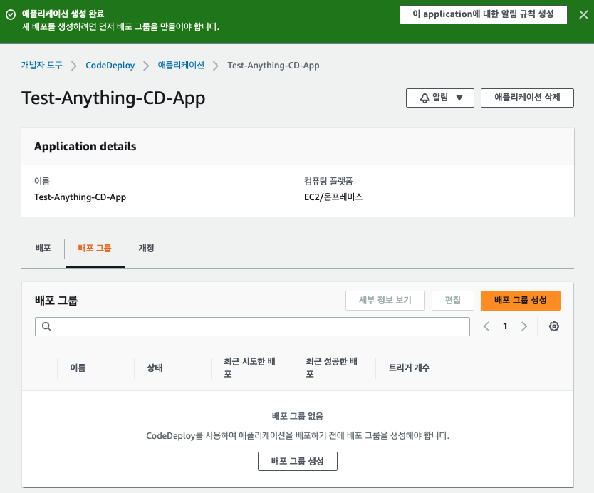Create notification rule for this application
Screen dimensions: 594x493
pos(484,14)
